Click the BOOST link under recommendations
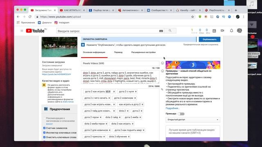Image resolution: width=262 pixels, height=147 pixels. click(49, 124)
